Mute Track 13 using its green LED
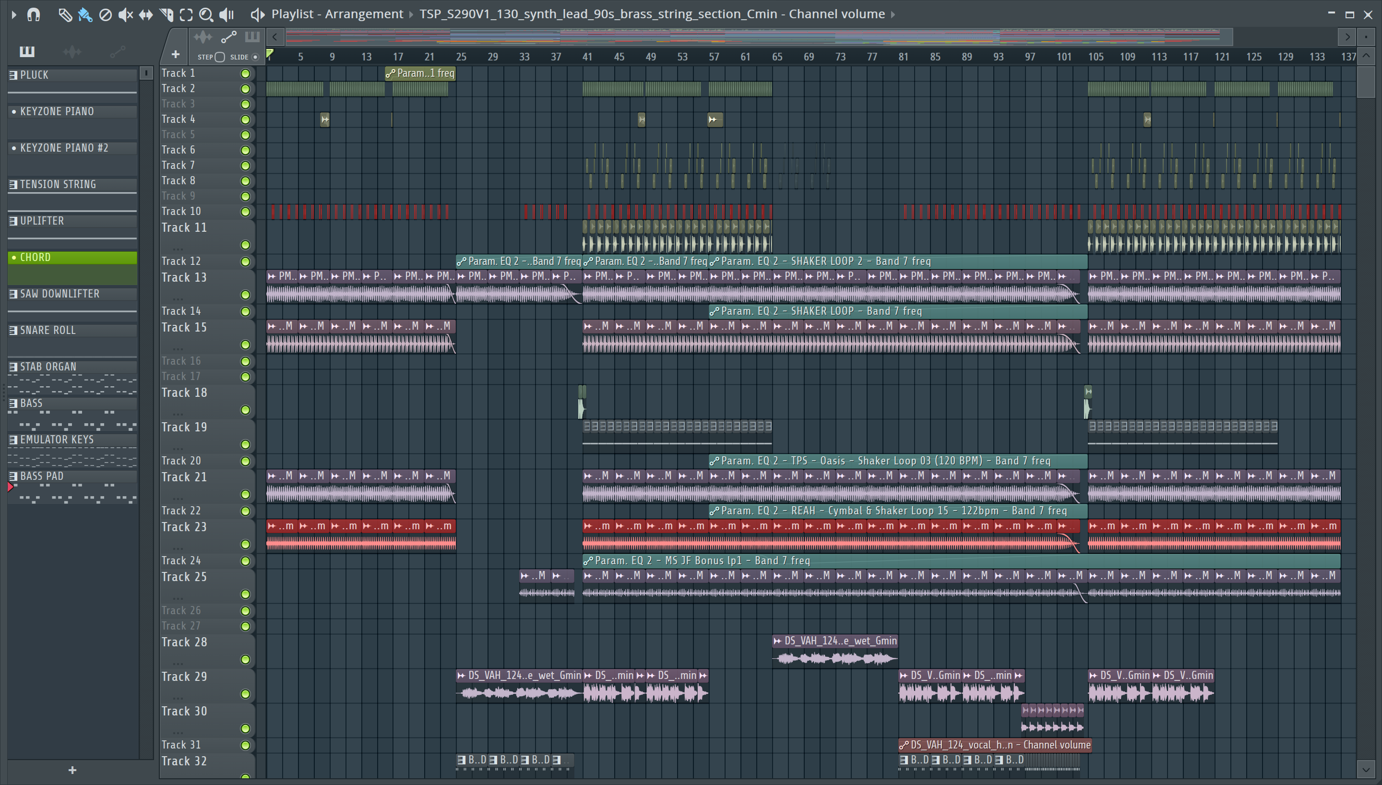1382x785 pixels. (x=245, y=295)
